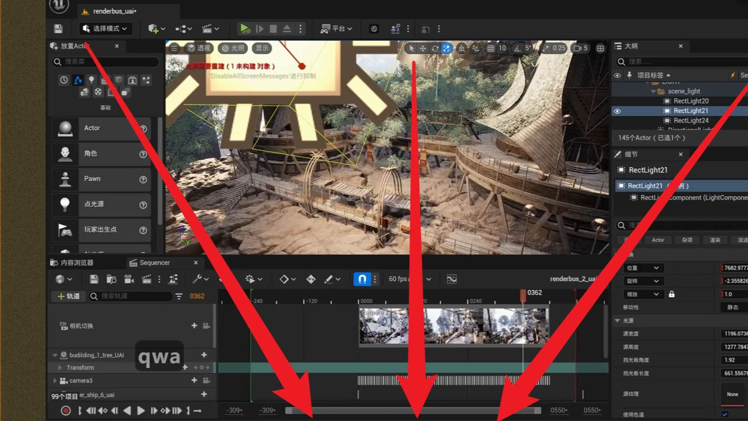Click the Actor item in Place Actors list
The image size is (748, 421).
[x=100, y=128]
